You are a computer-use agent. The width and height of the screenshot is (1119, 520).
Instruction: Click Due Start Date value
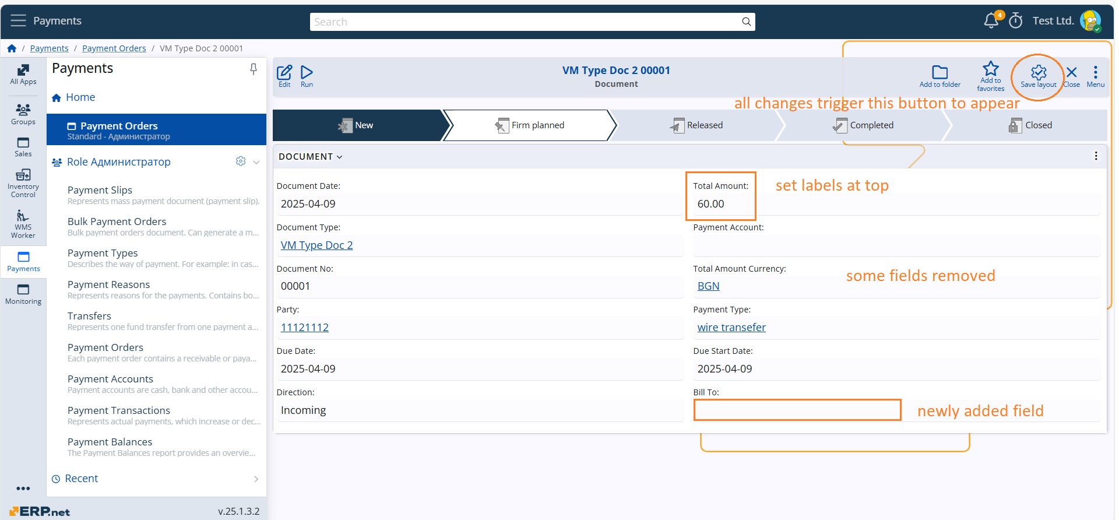pyautogui.click(x=724, y=369)
